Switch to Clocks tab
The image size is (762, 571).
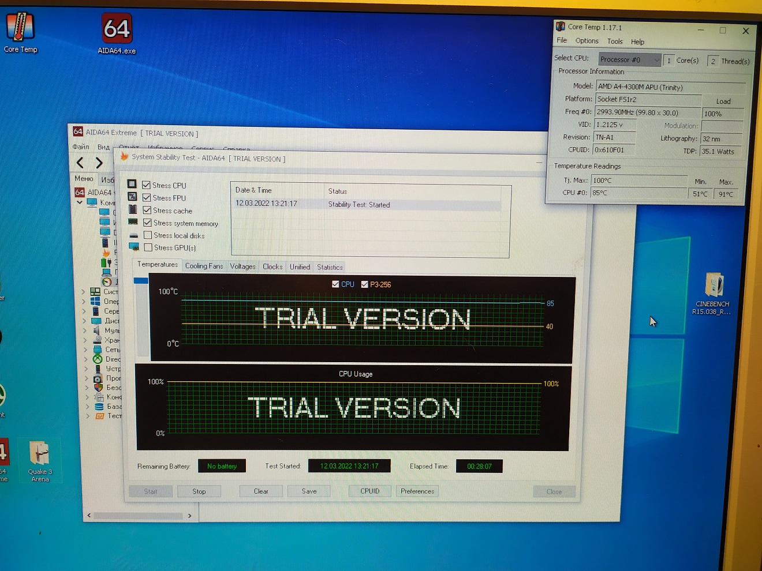point(272,266)
